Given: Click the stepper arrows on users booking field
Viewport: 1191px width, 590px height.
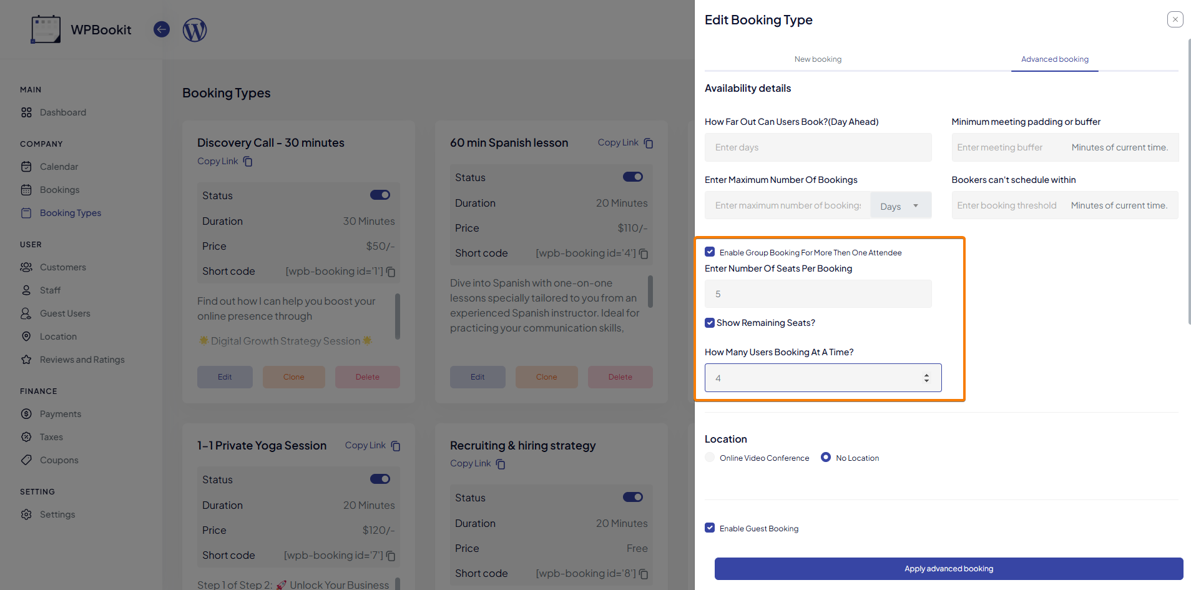Looking at the screenshot, I should 926,378.
